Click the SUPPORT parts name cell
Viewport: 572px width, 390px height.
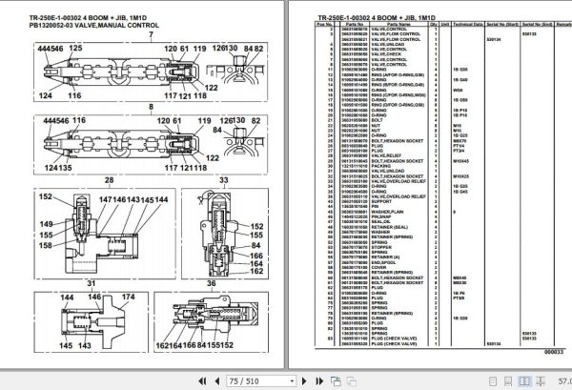point(381,201)
